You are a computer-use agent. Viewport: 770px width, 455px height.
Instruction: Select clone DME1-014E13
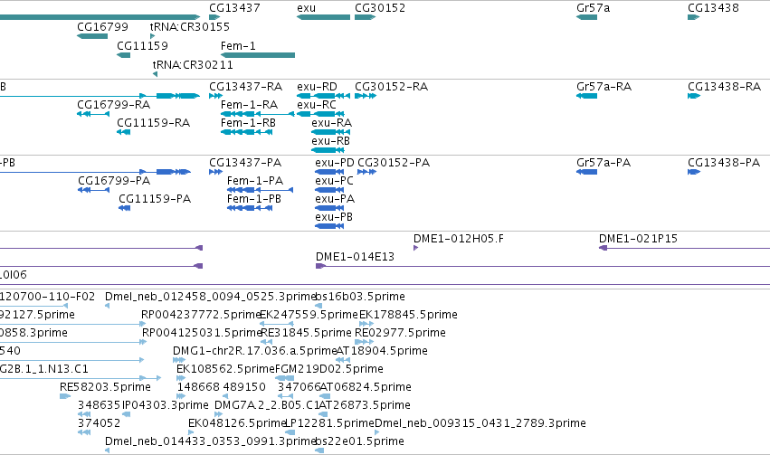[x=355, y=257]
